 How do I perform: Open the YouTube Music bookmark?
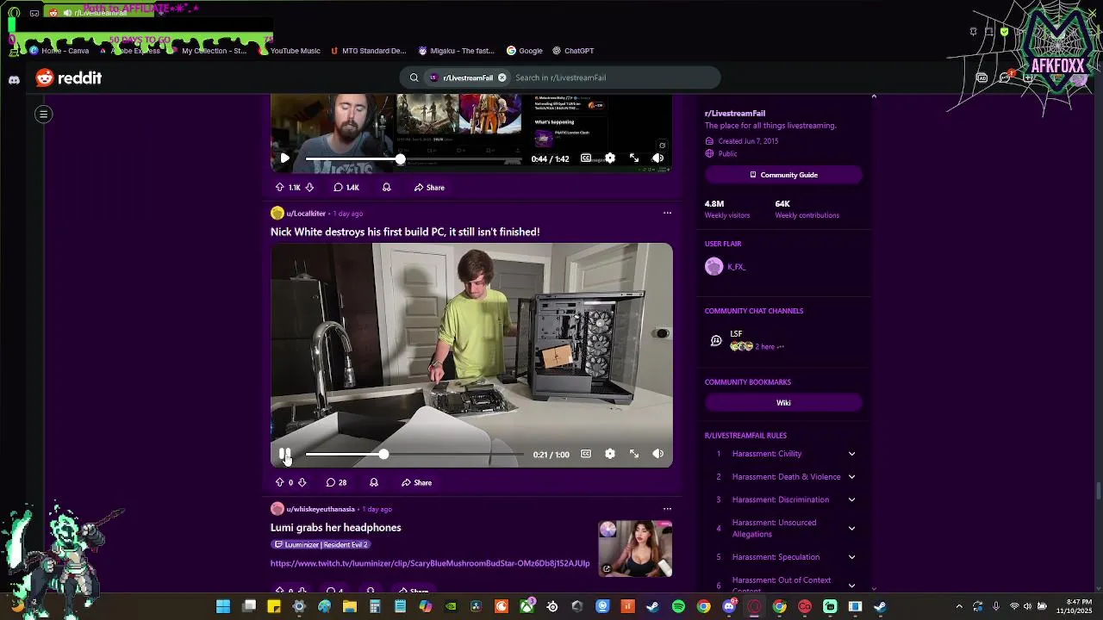coord(290,51)
